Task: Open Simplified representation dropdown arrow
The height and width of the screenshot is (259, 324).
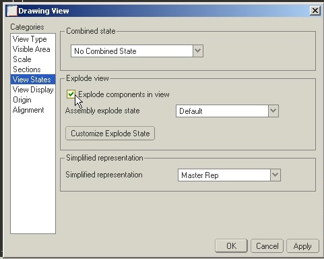Action: (276, 175)
